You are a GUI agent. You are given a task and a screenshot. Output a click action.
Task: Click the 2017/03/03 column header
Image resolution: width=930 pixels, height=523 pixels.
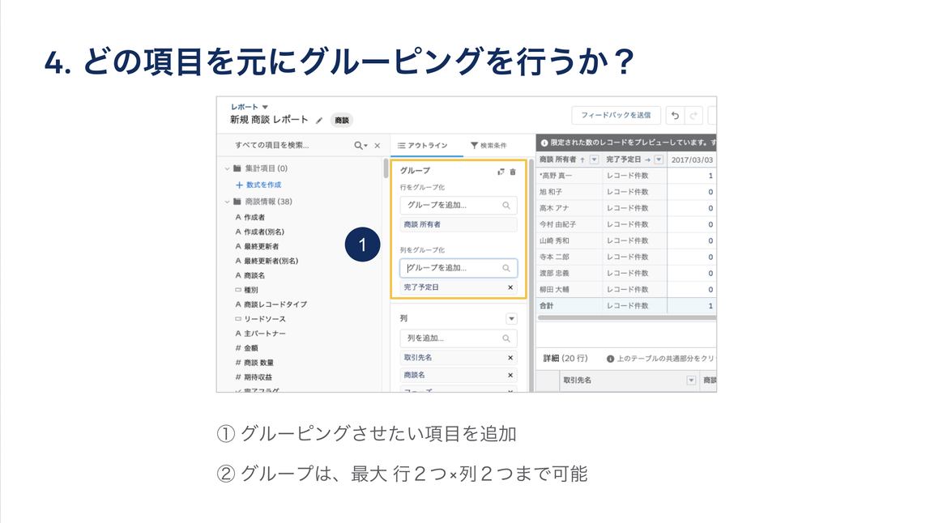tap(692, 160)
